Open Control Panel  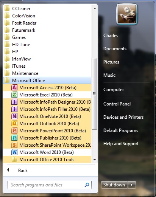117,104
